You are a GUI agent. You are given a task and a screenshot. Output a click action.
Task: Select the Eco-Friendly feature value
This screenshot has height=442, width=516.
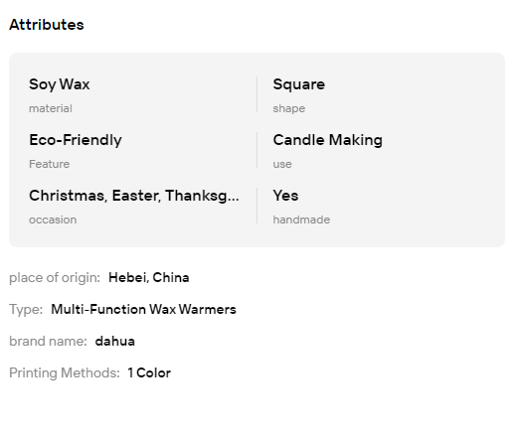[76, 140]
